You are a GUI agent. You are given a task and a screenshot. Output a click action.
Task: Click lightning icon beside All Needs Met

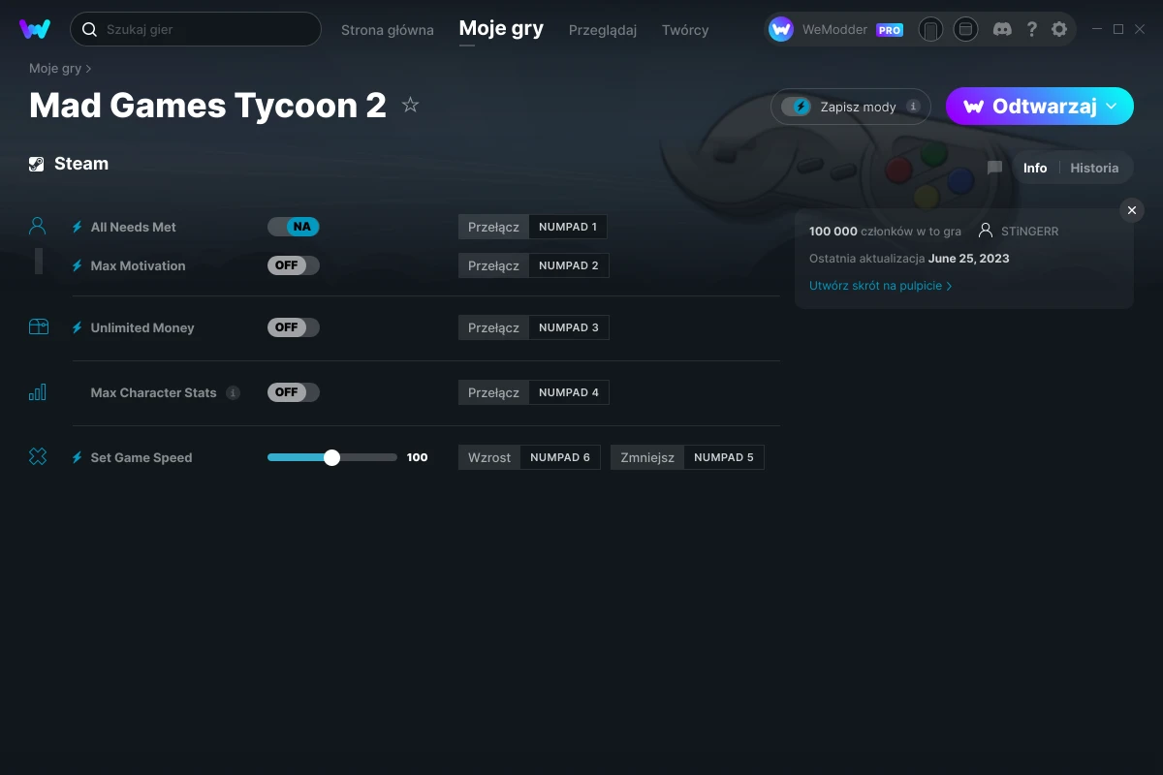[78, 227]
